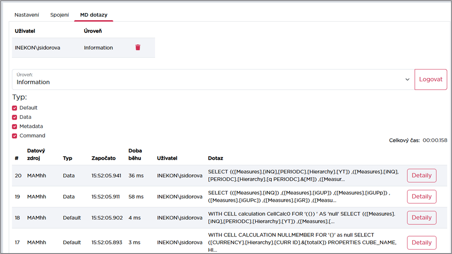The width and height of the screenshot is (452, 254).
Task: Click the Typ column header
Action: [67, 158]
